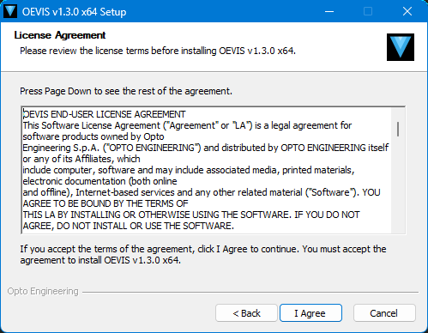Go to previous step with Back button

246,313
